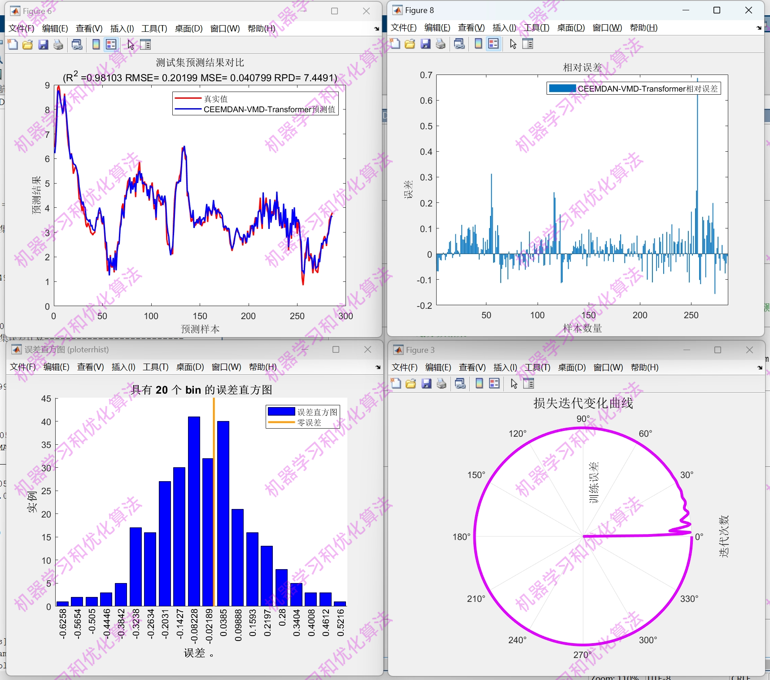Open Property Inspector in Figure 6 toolbar

click(145, 44)
